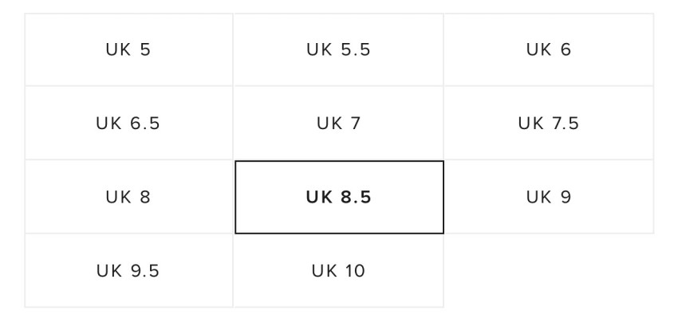Choose the smallest available size, UK 5
678x330 pixels.
128,49
